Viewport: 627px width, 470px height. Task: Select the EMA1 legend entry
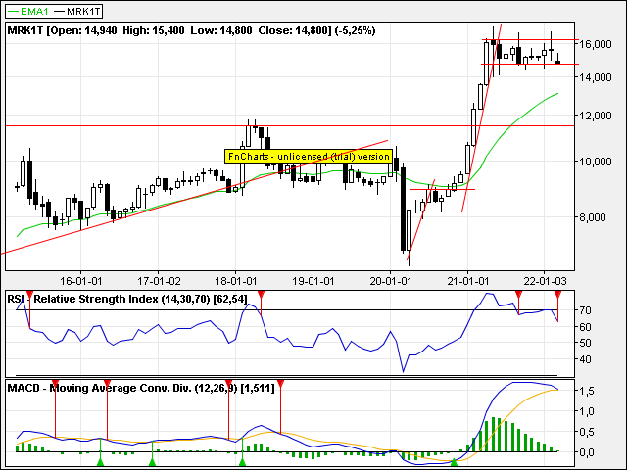pyautogui.click(x=28, y=11)
